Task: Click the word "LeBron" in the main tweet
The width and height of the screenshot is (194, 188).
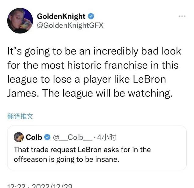Action: [149, 79]
